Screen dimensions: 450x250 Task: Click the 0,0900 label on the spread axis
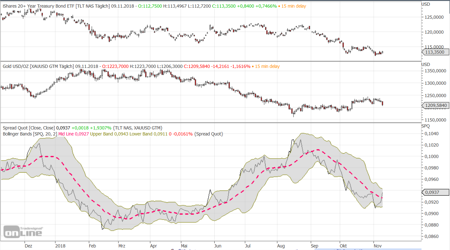pyautogui.click(x=432, y=214)
